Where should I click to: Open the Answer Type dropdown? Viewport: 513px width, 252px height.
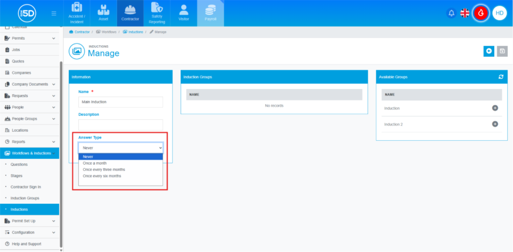(x=120, y=148)
